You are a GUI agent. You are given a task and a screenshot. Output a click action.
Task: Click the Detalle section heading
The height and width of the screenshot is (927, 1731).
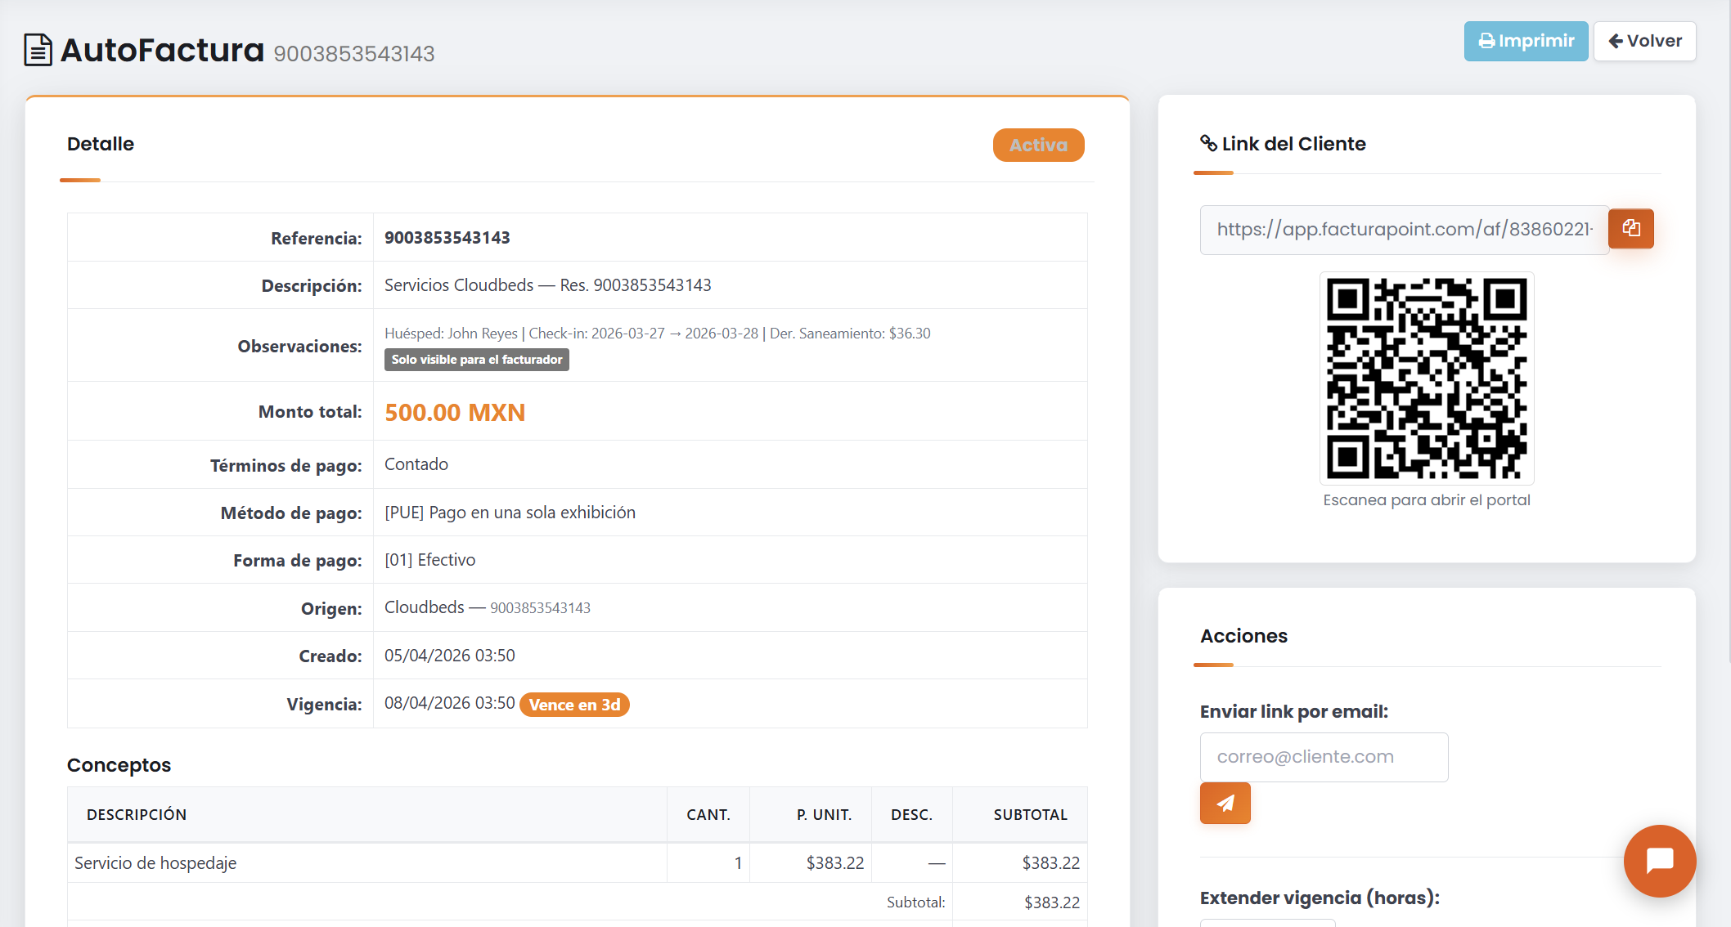[101, 144]
